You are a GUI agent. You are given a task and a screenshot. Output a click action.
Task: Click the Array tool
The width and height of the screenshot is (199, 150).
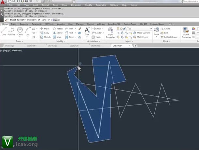tap(69, 37)
